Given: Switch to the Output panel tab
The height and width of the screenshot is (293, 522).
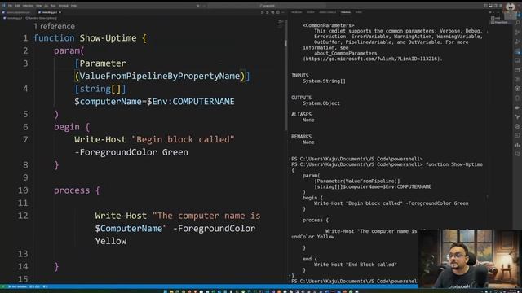Looking at the screenshot, I should 310,12.
